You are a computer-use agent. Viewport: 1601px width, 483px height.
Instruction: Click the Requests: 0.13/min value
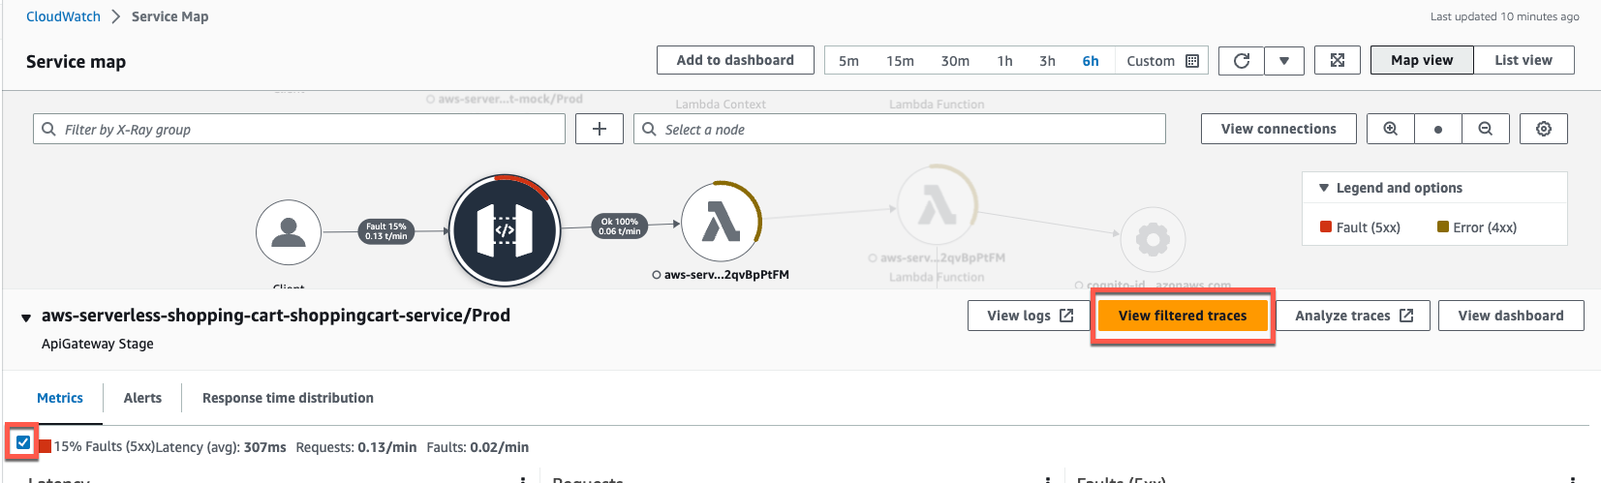[356, 447]
